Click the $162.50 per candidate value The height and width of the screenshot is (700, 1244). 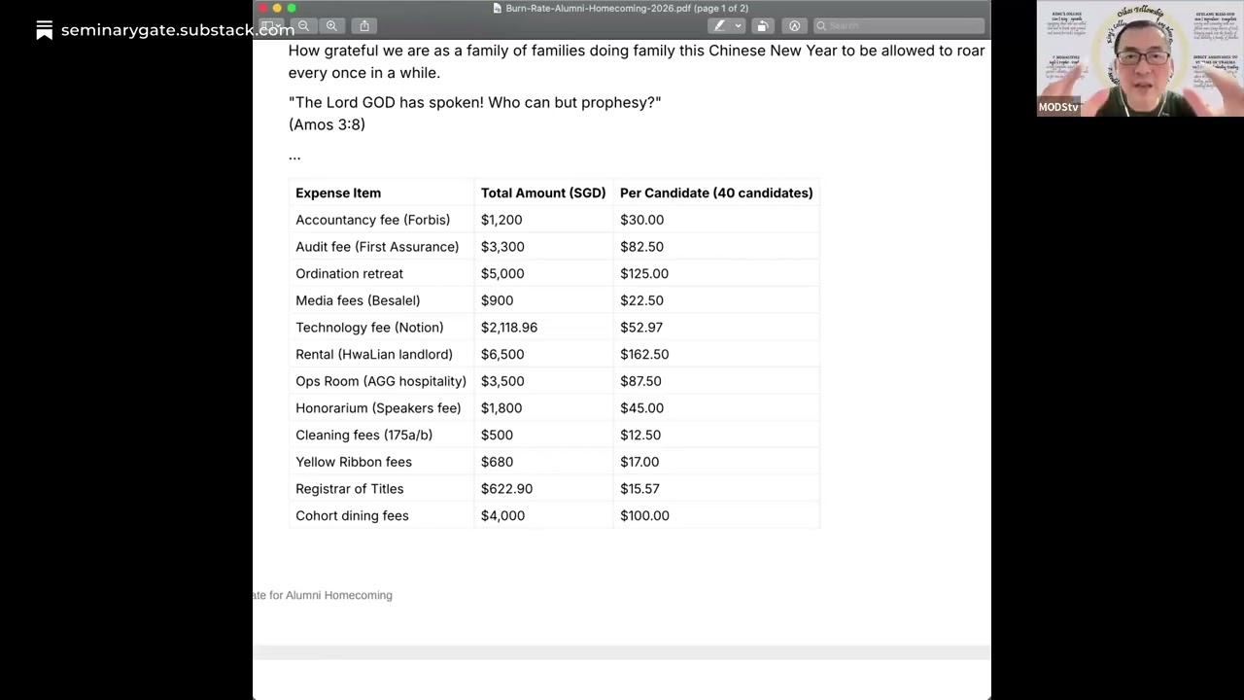click(x=644, y=354)
